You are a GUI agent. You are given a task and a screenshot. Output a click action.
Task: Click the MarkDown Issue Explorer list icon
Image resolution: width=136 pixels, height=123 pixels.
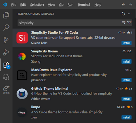point(22,75)
